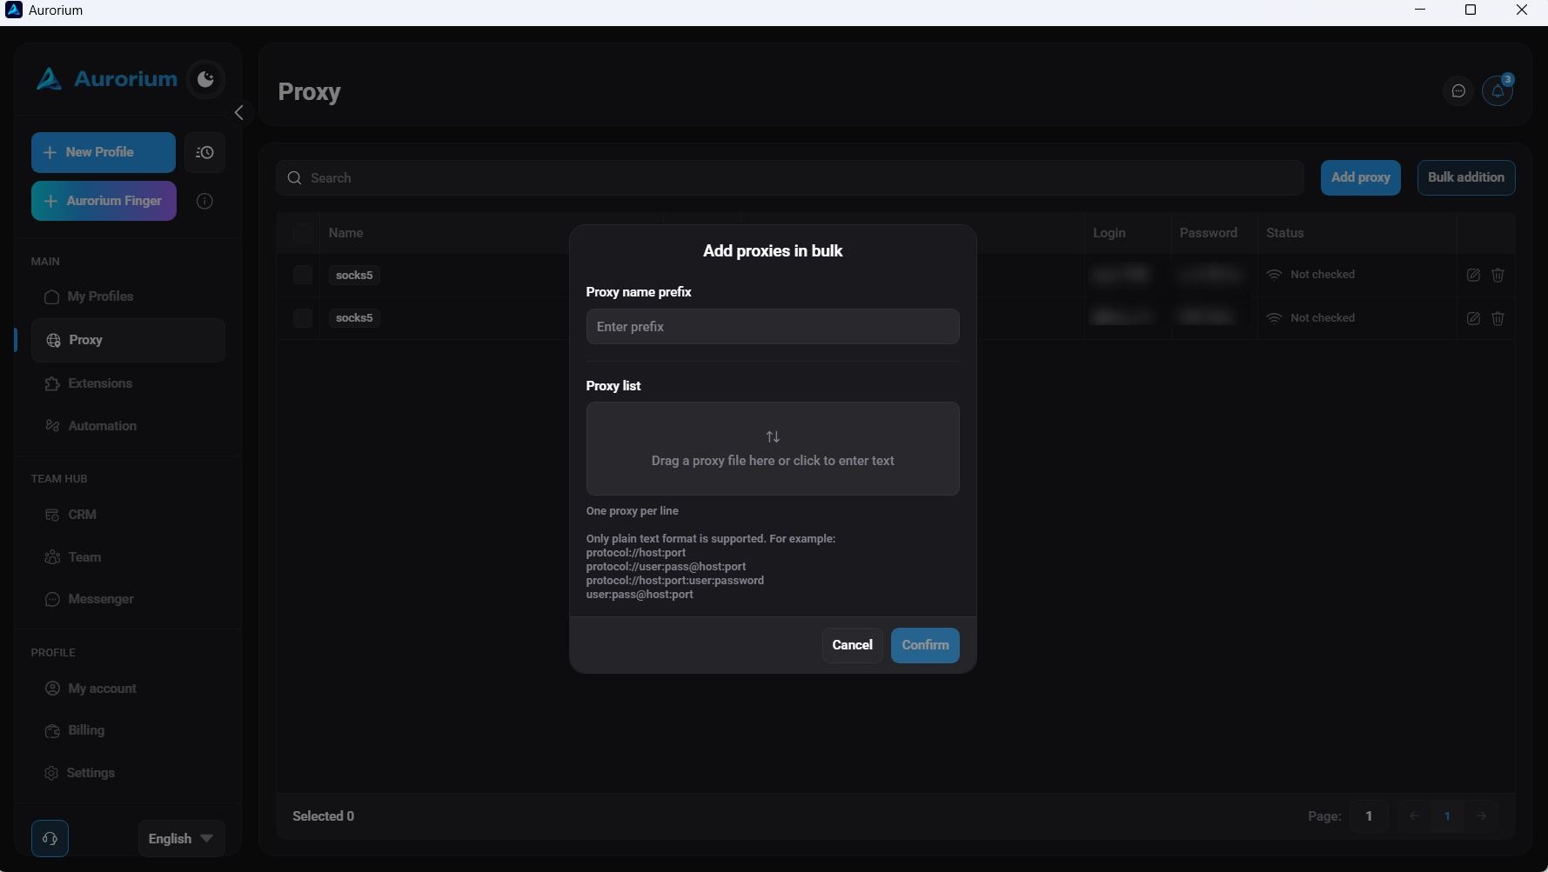Go to the next page arrow
1548x872 pixels.
[x=1481, y=816]
